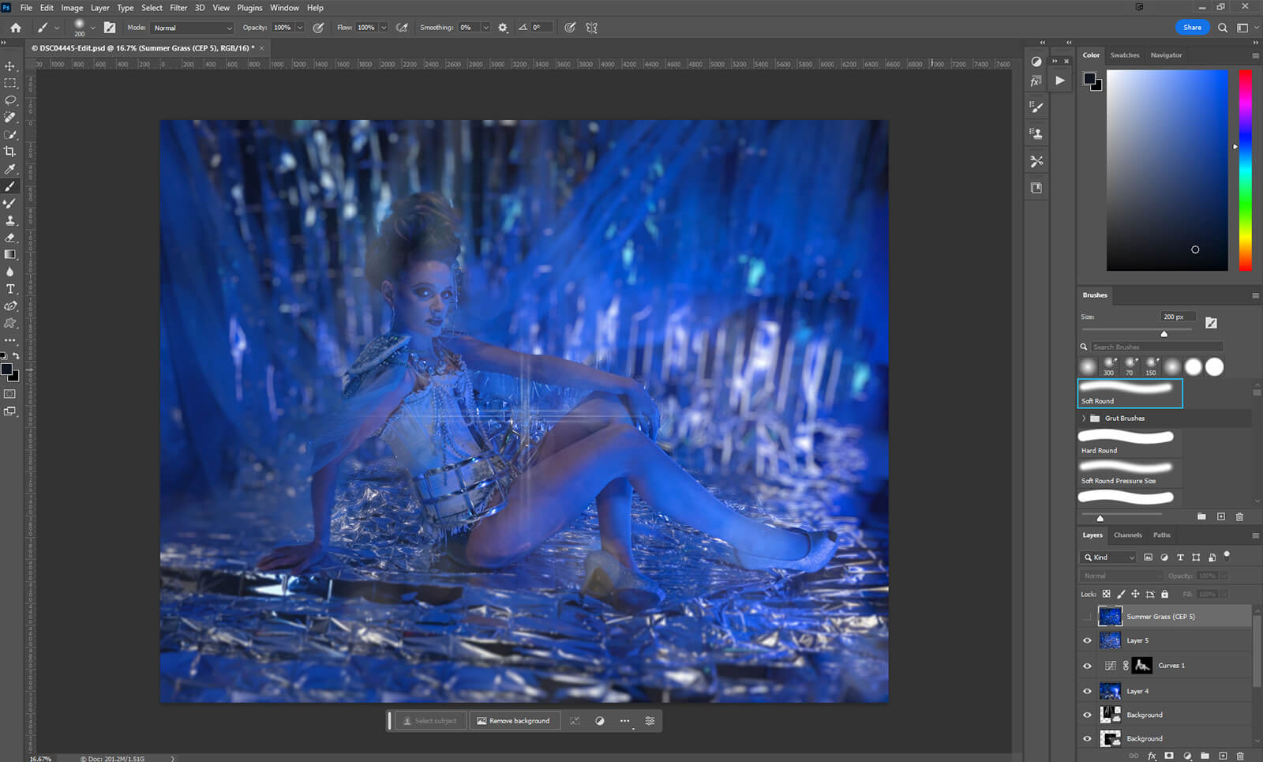Open the brush blending Mode dropdown

point(193,28)
